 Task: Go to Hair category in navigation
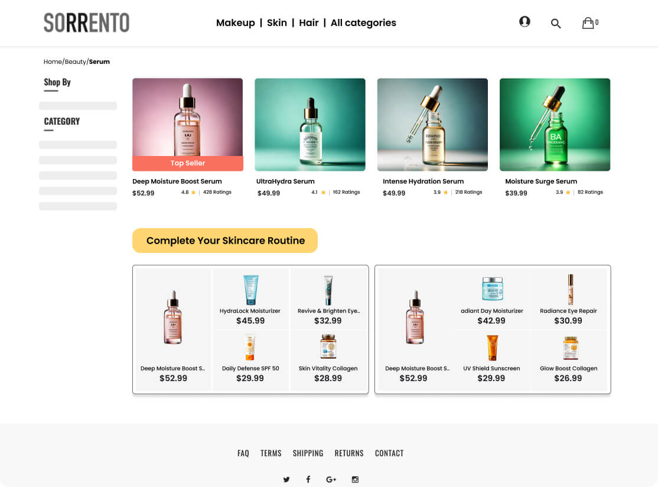pyautogui.click(x=308, y=23)
